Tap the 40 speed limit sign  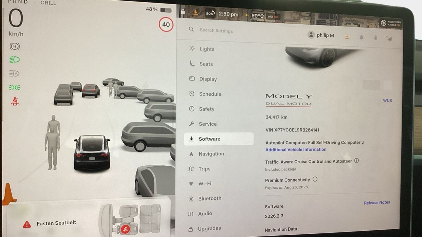point(166,24)
